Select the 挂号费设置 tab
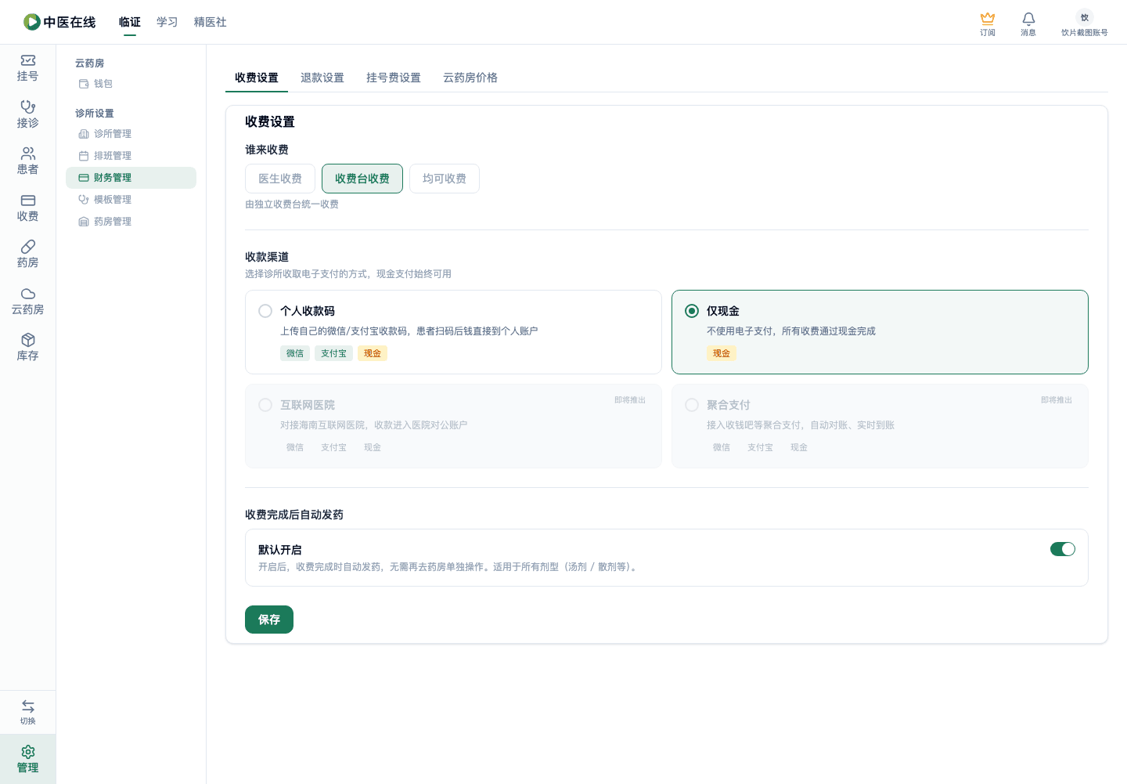 click(x=394, y=78)
